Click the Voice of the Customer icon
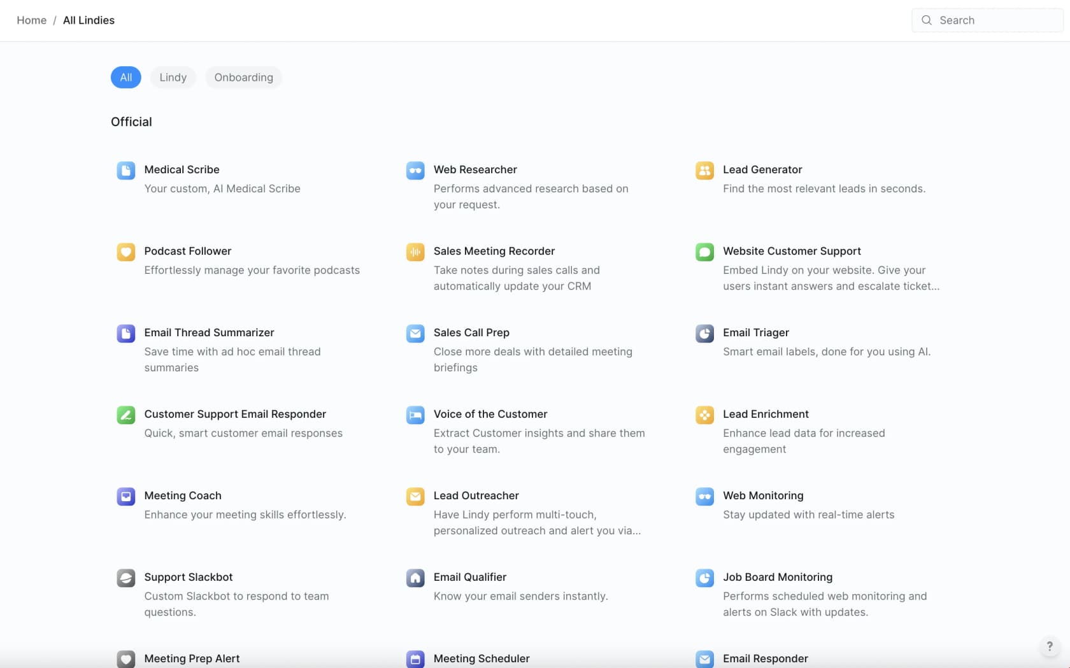The width and height of the screenshot is (1070, 668). point(415,415)
